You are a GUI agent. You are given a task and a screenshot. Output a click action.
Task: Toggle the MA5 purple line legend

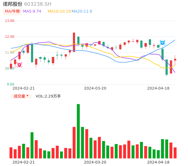[32, 12]
